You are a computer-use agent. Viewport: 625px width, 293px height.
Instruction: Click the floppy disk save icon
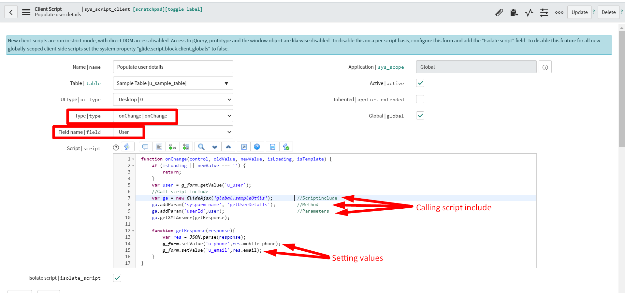[272, 147]
